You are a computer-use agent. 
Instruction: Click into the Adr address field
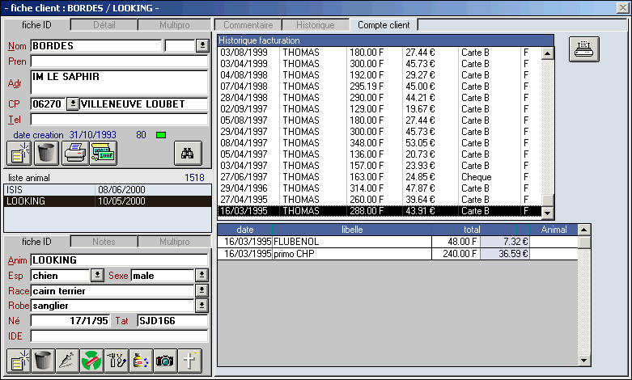tap(119, 82)
